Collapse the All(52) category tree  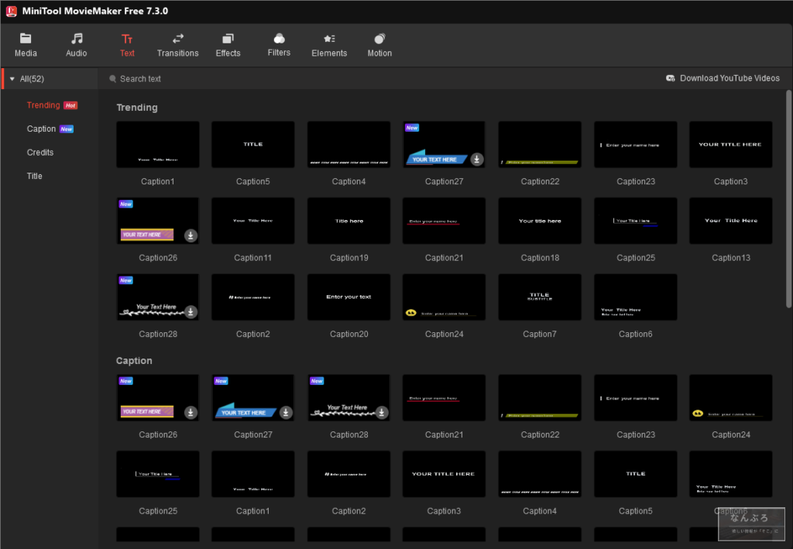(12, 79)
